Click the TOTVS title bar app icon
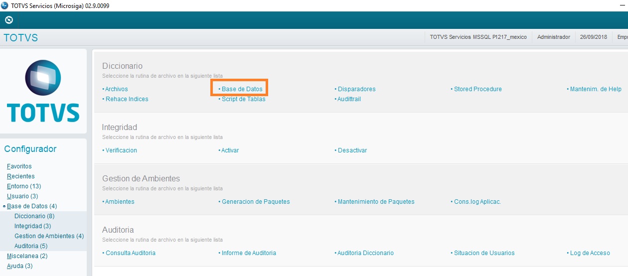 pyautogui.click(x=5, y=5)
